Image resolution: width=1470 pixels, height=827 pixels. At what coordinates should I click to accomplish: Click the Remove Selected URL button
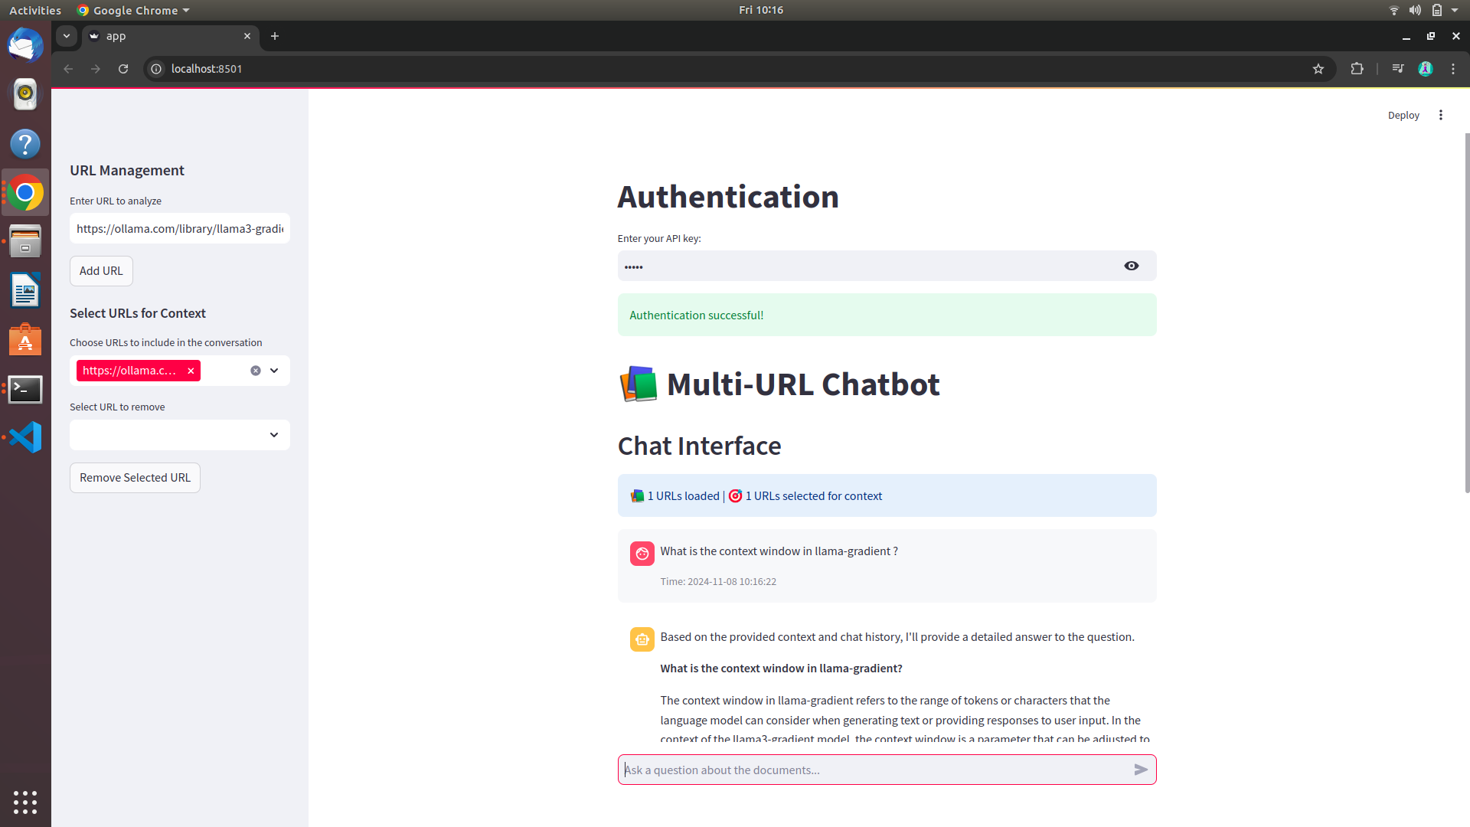tap(135, 478)
